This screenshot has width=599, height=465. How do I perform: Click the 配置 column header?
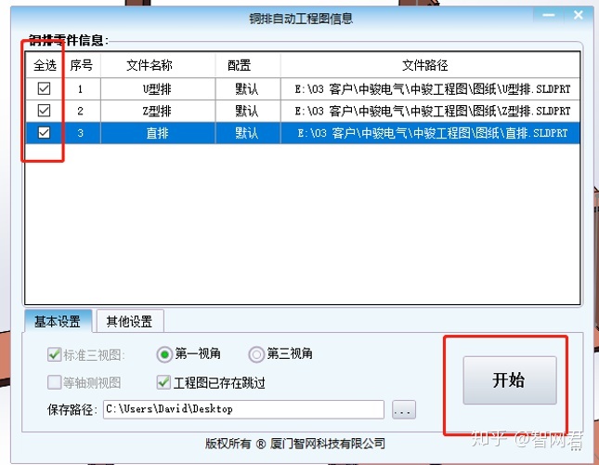point(248,65)
